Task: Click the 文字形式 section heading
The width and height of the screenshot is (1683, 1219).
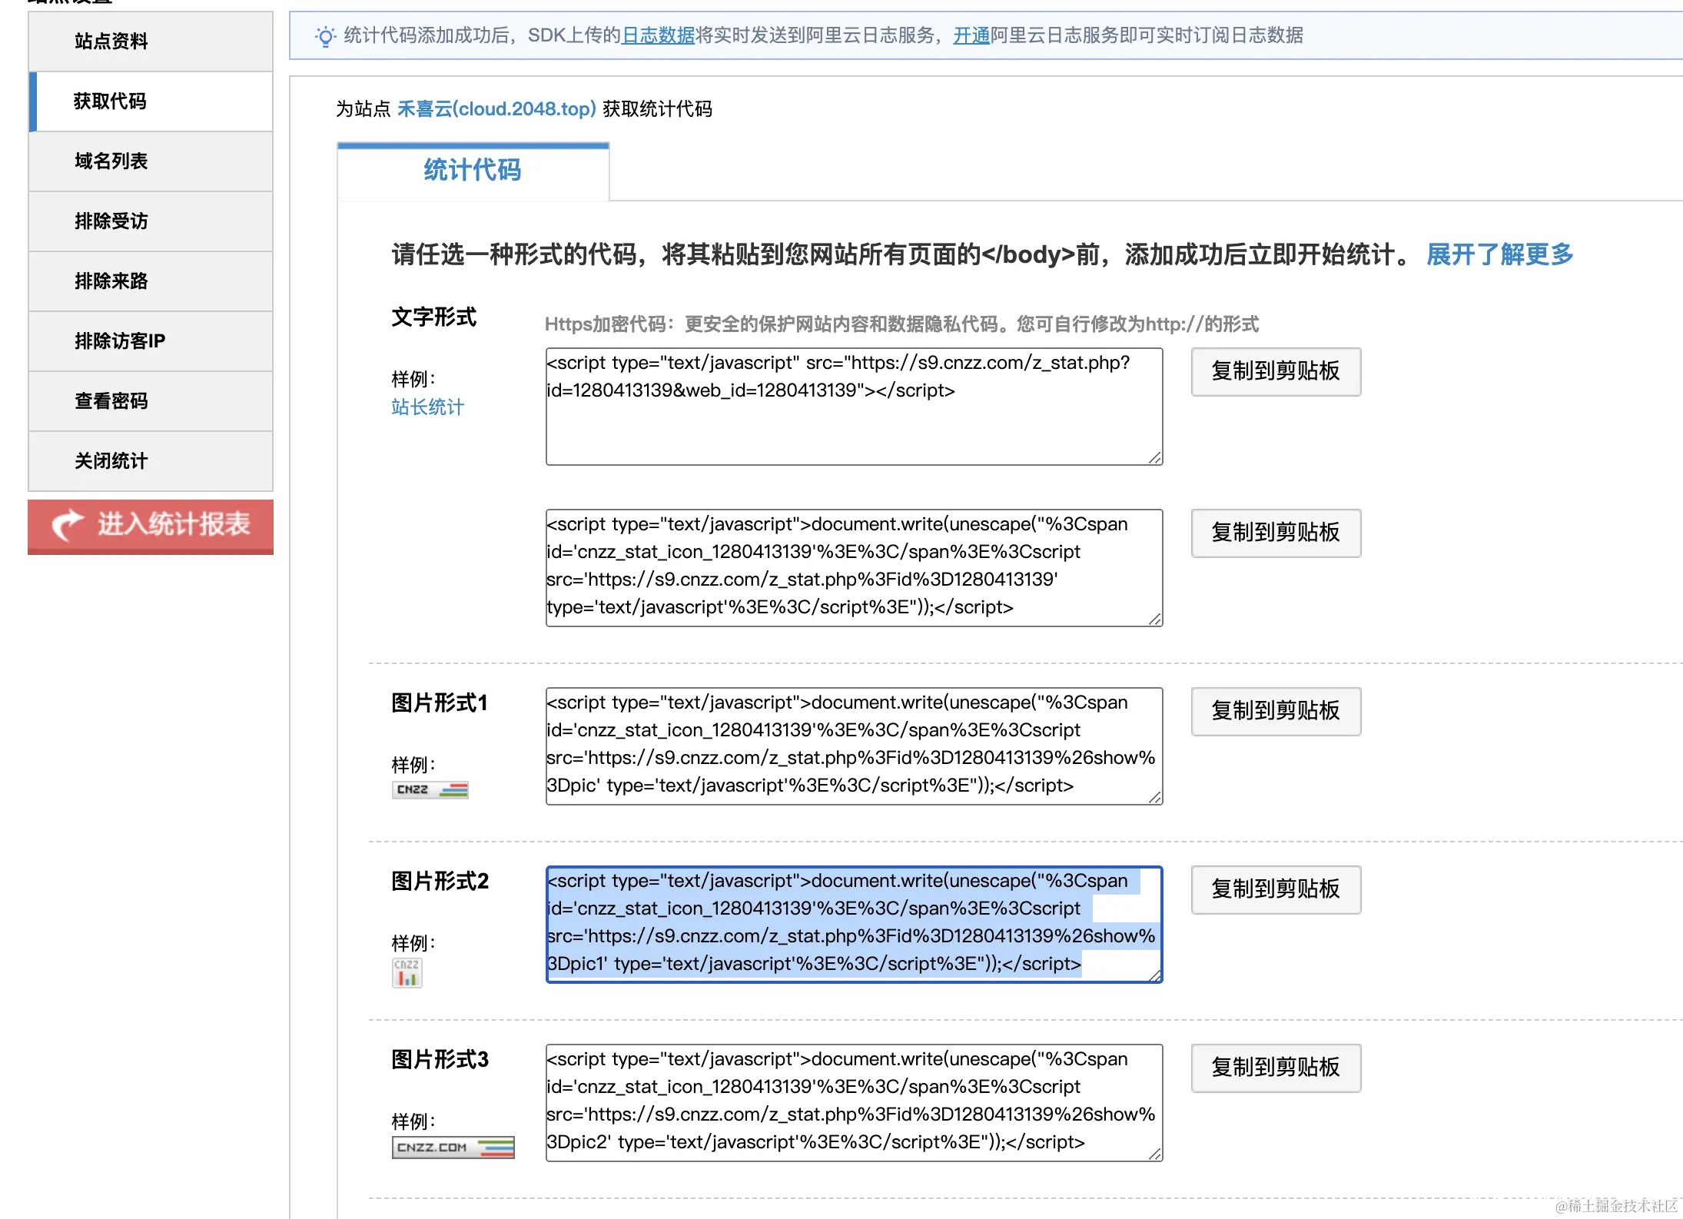Action: pyautogui.click(x=434, y=317)
